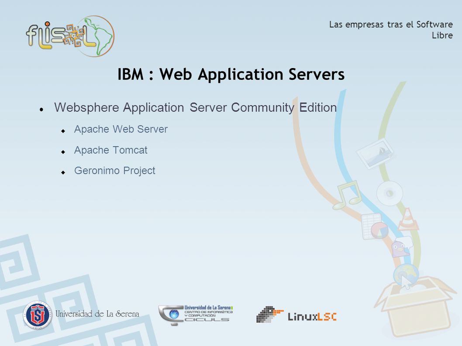
Task: Click the 'Apache Tomcat' bullet
Action: pyautogui.click(x=110, y=150)
